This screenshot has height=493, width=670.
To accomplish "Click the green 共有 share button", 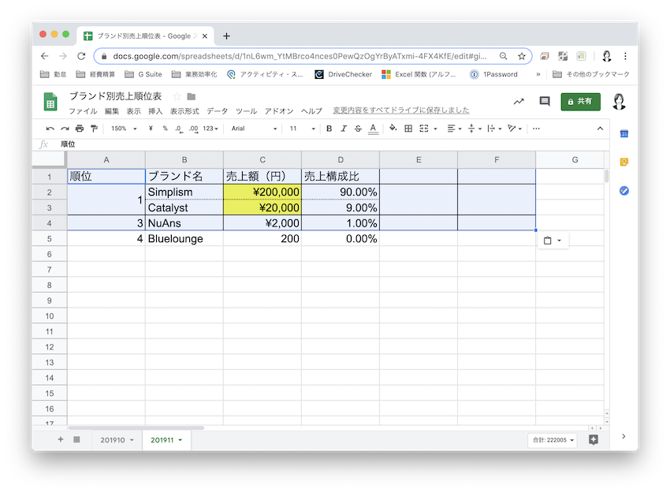I will [x=580, y=101].
